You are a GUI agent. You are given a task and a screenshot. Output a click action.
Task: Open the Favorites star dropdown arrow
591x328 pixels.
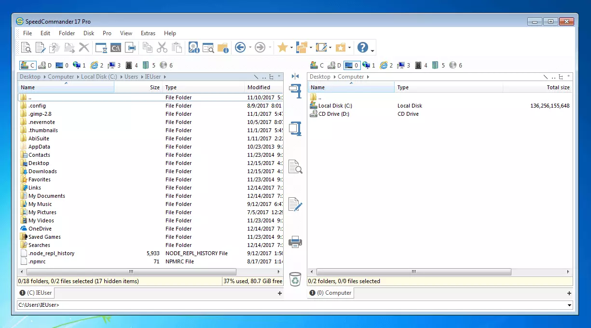point(291,48)
